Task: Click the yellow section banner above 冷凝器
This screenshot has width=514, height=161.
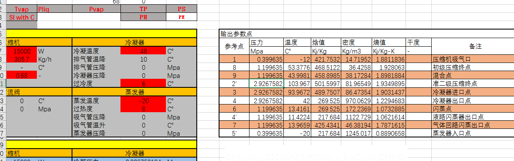Action: point(102,33)
